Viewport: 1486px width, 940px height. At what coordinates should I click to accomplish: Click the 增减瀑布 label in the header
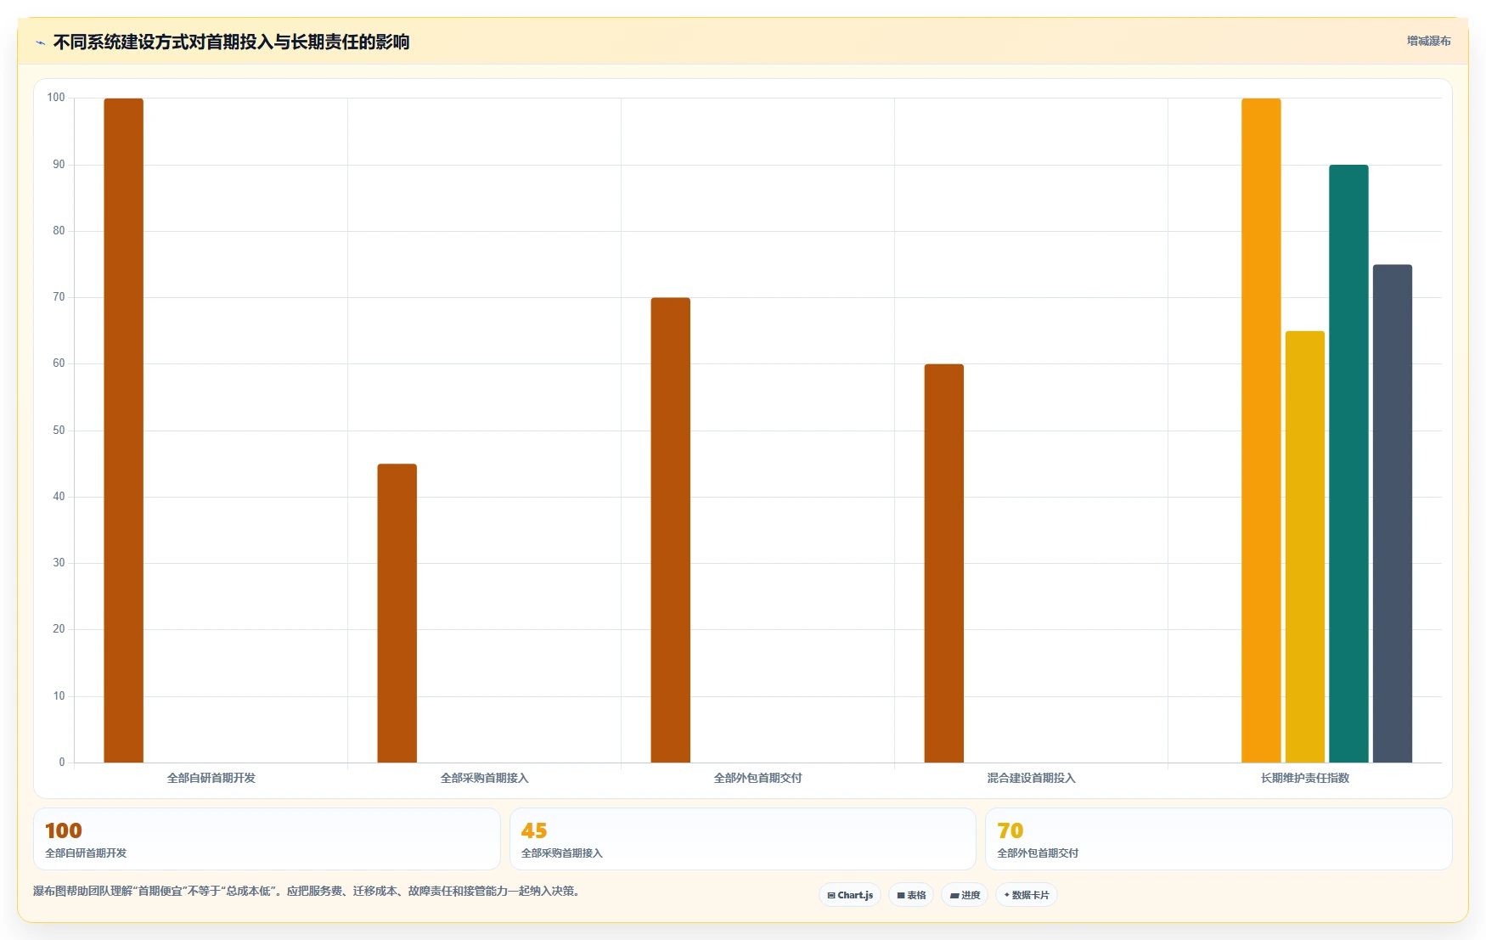pyautogui.click(x=1428, y=41)
